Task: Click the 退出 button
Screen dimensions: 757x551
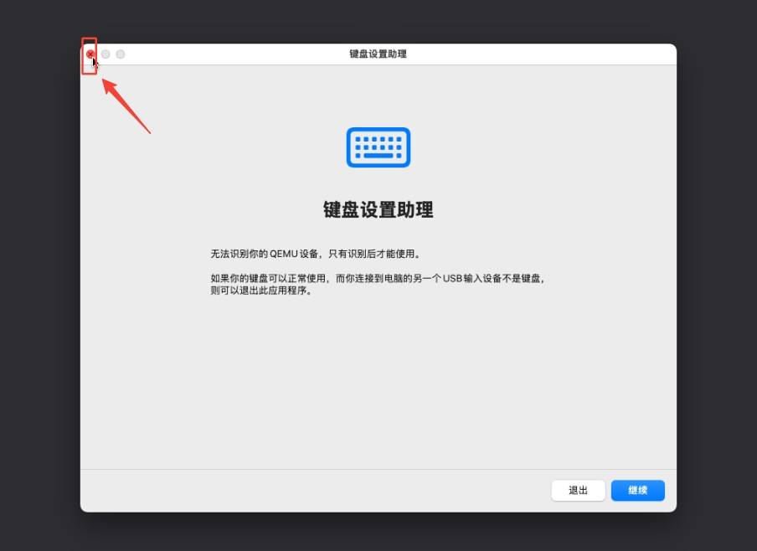Action: click(x=578, y=490)
